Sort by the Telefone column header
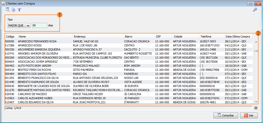Image resolution: width=263 pixels, height=123 pixels. coord(212,37)
